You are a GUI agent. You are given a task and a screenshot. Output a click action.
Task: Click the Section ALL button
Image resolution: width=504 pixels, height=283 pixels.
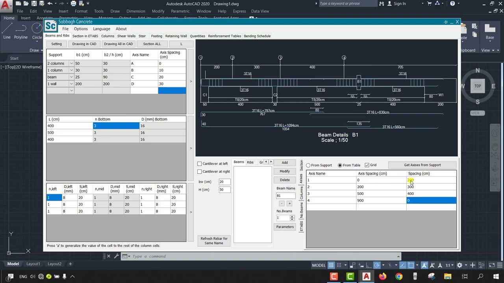point(152,44)
